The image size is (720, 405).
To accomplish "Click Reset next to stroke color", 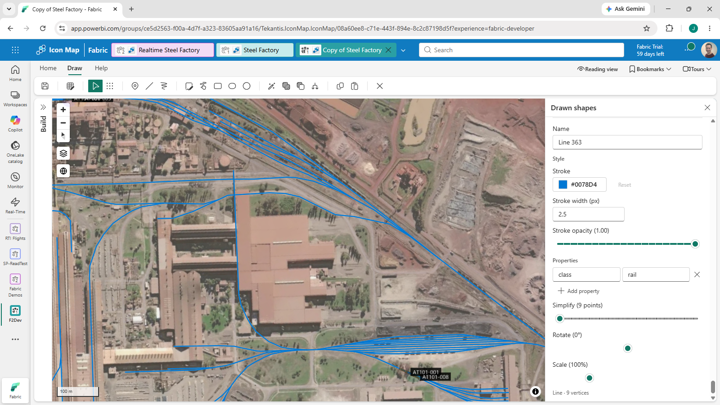I will click(x=625, y=185).
